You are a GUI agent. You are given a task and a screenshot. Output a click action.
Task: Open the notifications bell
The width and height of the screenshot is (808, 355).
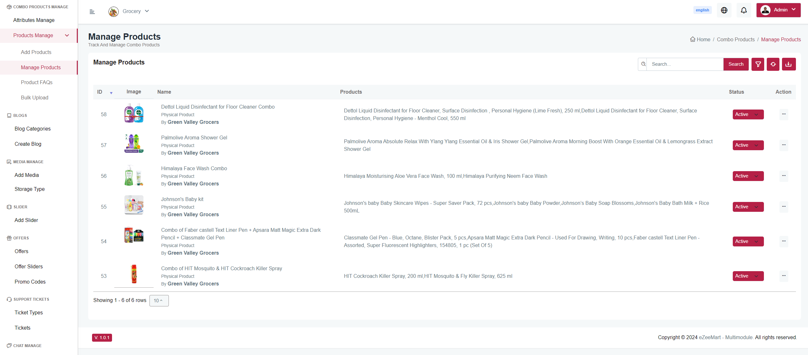click(x=744, y=10)
